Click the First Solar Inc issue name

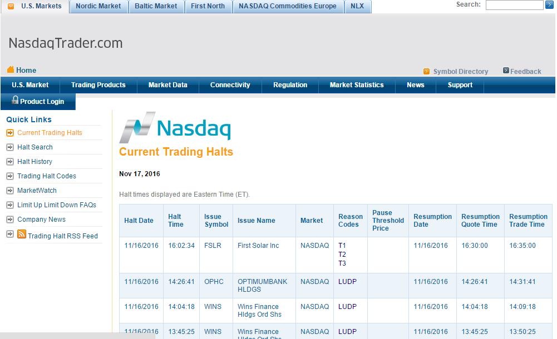click(258, 246)
